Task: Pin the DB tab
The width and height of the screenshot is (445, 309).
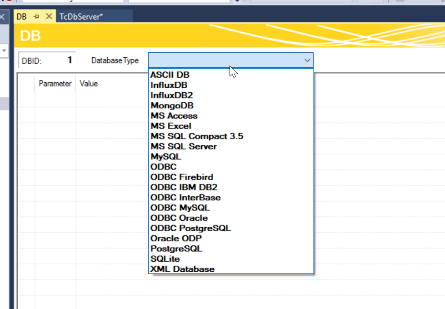Action: tap(36, 16)
